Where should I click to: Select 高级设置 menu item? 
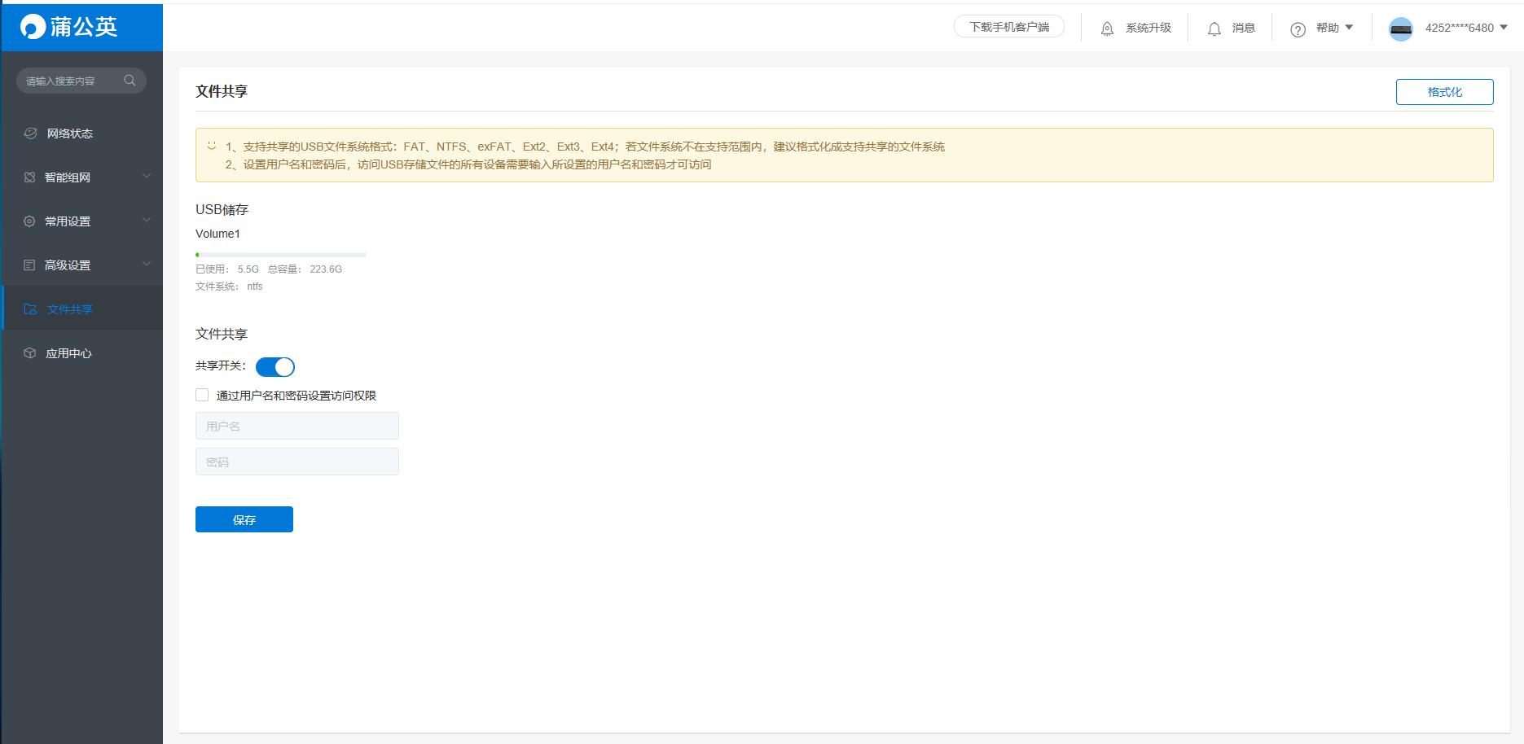coord(82,265)
